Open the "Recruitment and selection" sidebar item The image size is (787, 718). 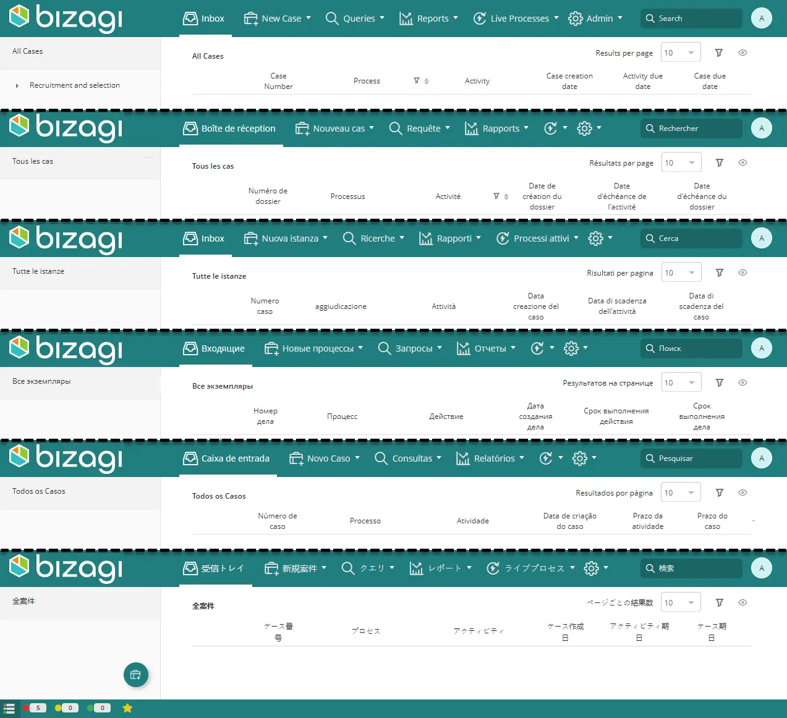[x=75, y=85]
